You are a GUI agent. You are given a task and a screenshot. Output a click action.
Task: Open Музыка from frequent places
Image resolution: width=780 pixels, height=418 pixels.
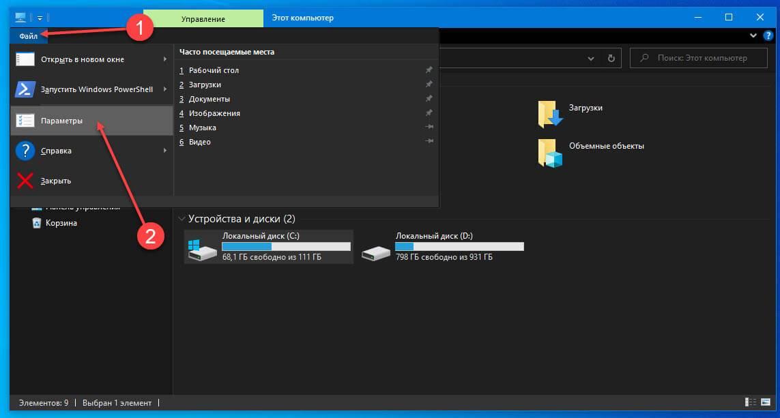click(x=306, y=128)
